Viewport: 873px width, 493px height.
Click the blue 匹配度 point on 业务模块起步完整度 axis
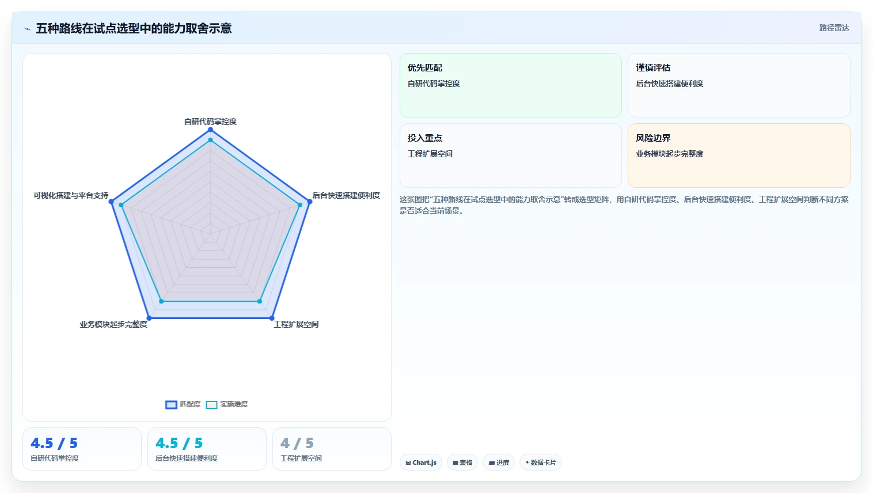point(149,318)
